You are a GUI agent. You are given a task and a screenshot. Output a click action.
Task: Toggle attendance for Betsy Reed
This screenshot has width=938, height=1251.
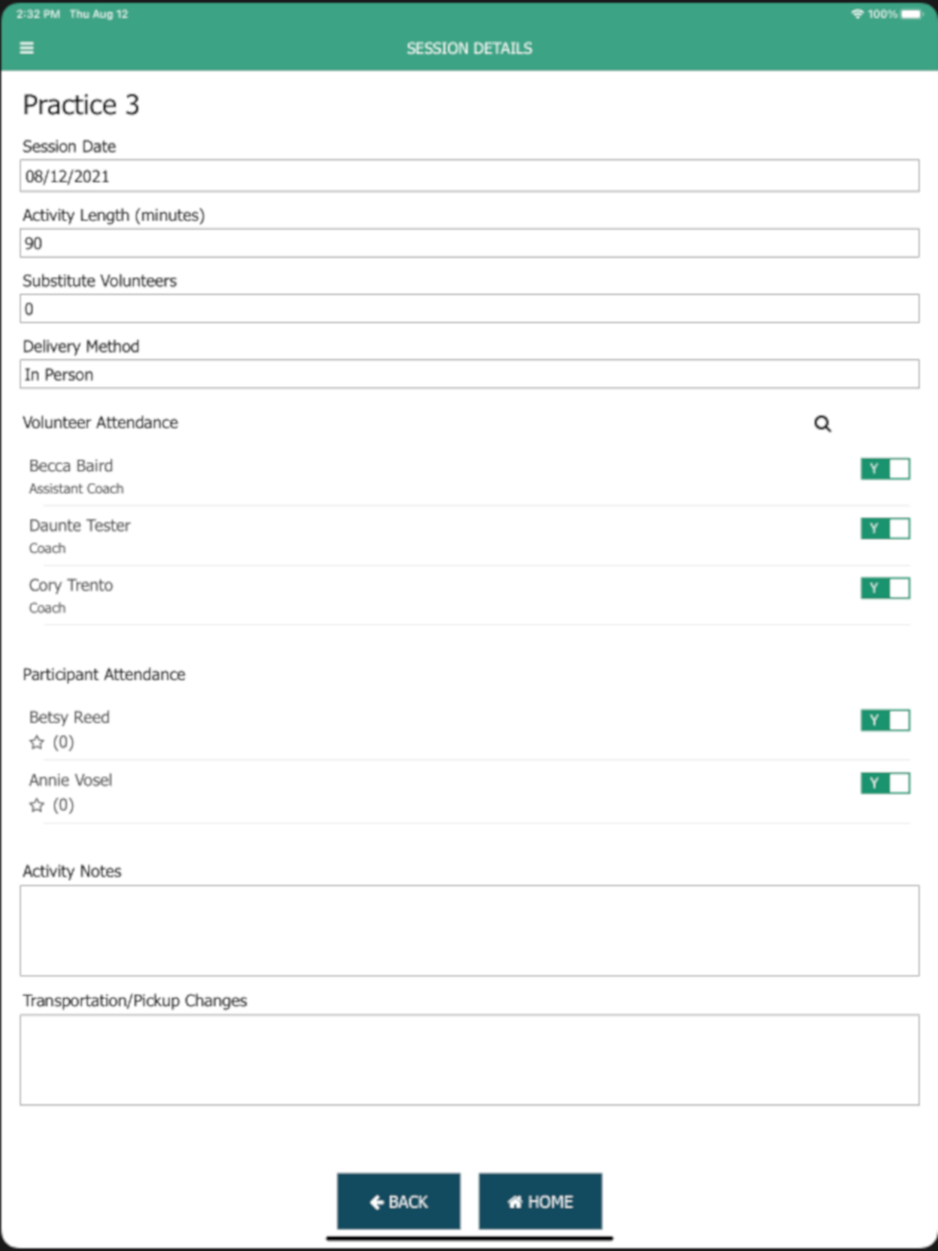[x=885, y=720]
